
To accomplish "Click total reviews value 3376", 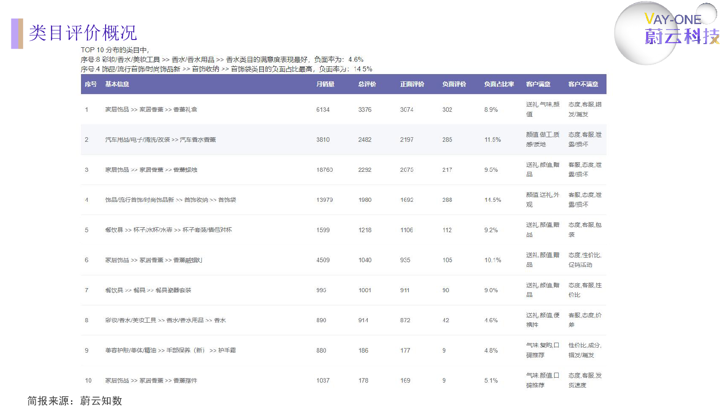I will (x=365, y=110).
